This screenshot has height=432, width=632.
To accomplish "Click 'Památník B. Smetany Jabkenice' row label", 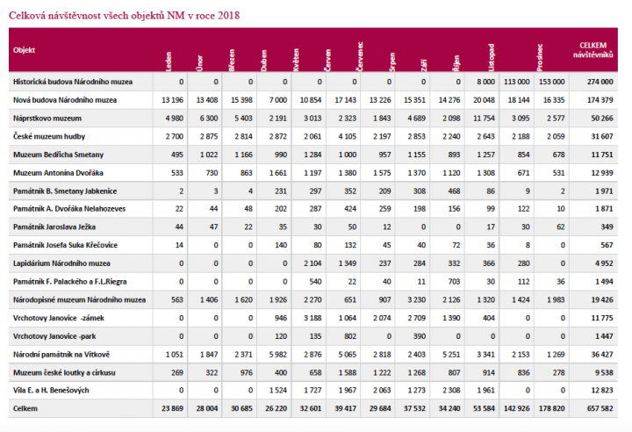I will (65, 191).
